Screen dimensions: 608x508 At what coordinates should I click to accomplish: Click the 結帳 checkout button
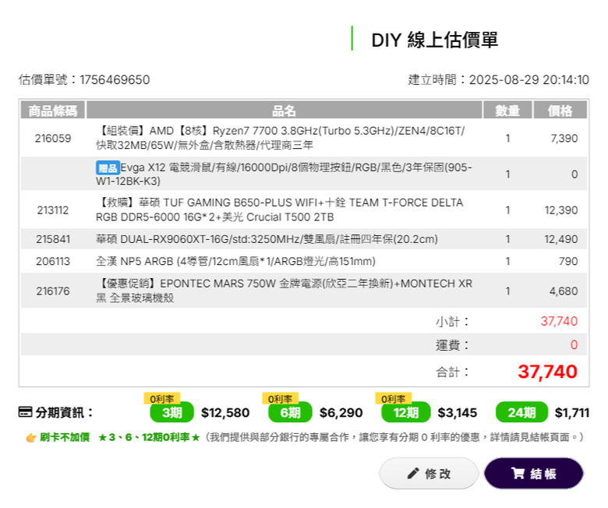click(533, 473)
